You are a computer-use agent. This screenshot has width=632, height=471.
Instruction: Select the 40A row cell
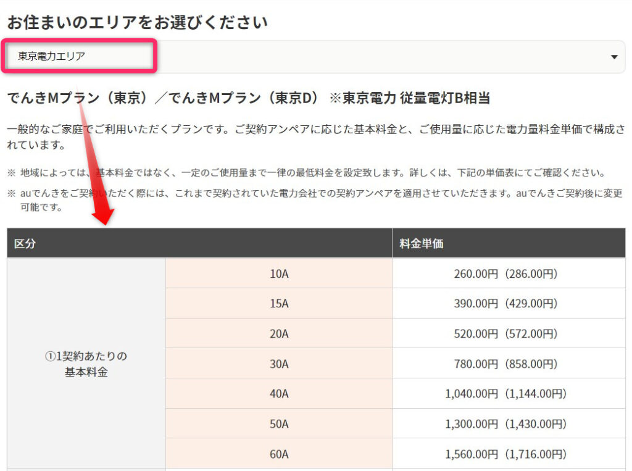[279, 394]
